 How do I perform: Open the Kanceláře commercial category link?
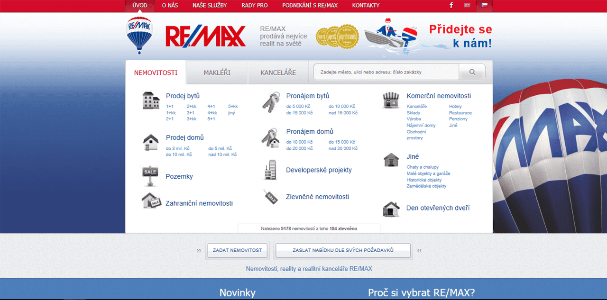coord(417,107)
